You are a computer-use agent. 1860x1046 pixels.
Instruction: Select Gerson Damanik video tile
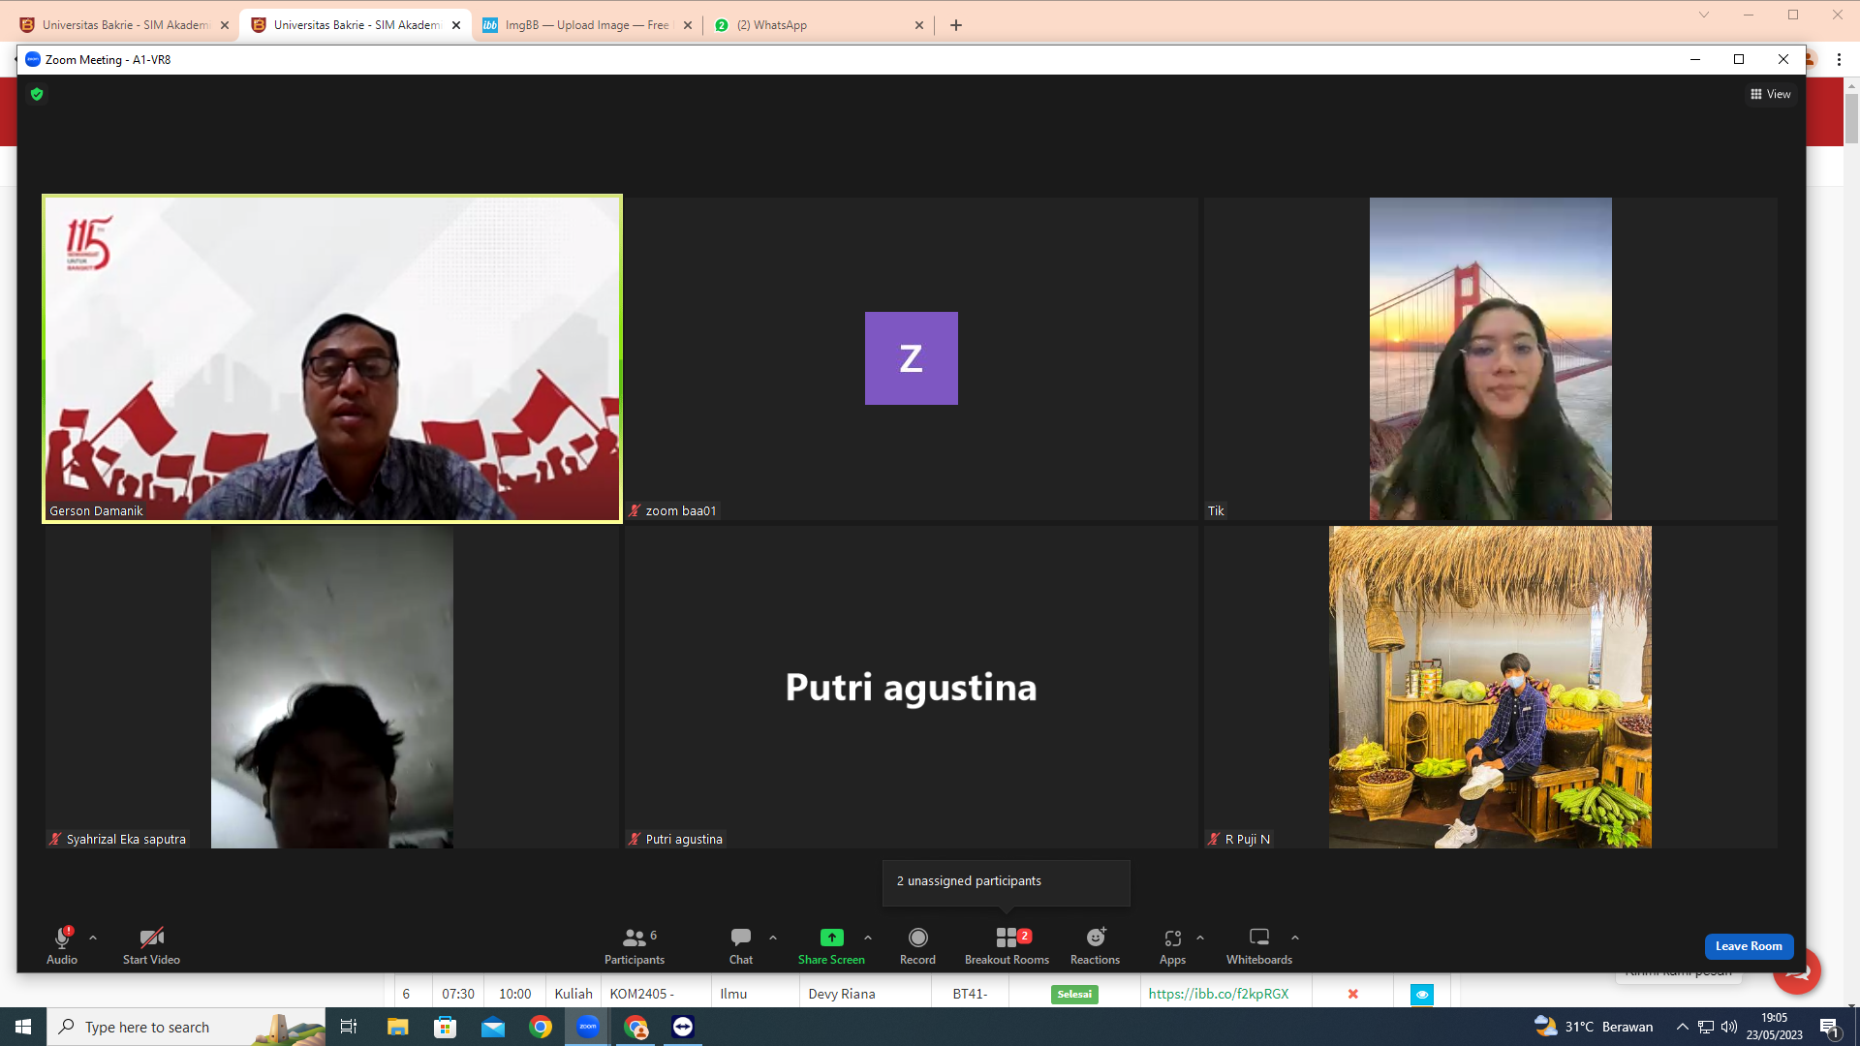331,358
